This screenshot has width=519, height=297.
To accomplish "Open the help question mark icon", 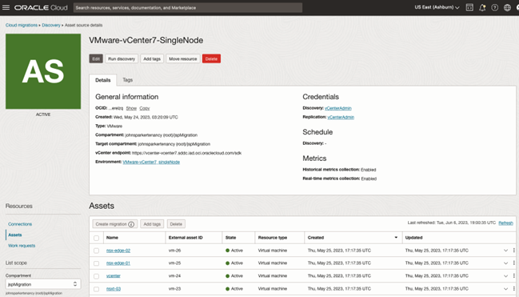I will pos(494,8).
